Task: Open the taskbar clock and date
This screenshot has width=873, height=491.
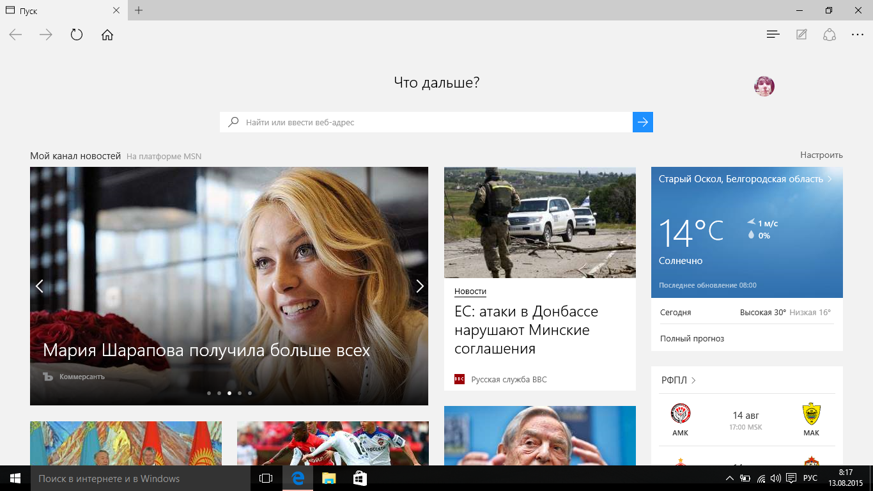Action: click(x=846, y=478)
